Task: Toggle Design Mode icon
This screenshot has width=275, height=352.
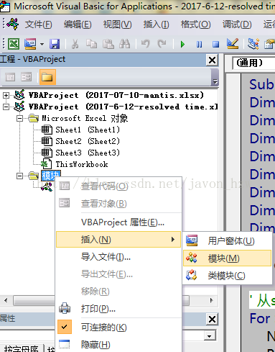Action: pyautogui.click(x=233, y=44)
